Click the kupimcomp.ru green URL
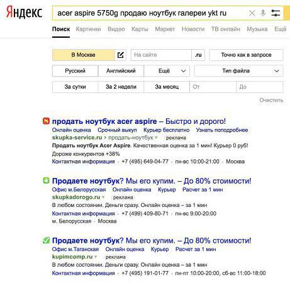The height and width of the screenshot is (283, 290). (x=72, y=257)
